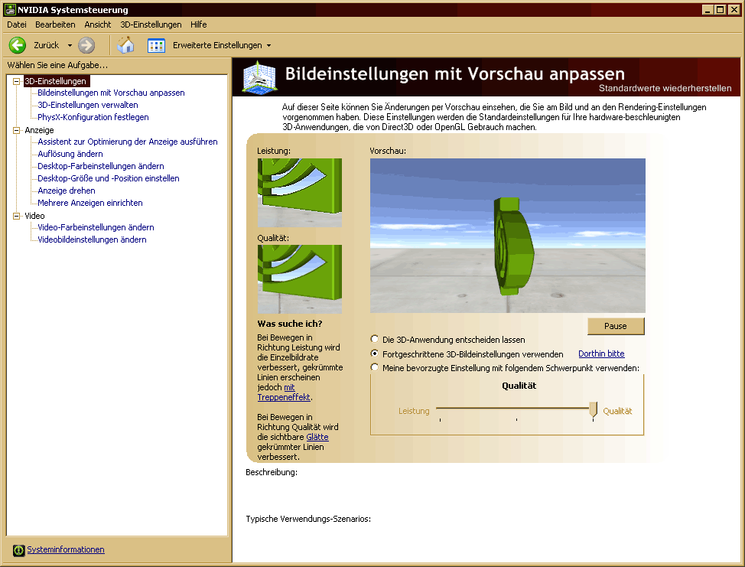Select 'Fortgeschrittene 3D-Bildeinstellungen verwenden' radio button

pyautogui.click(x=375, y=354)
